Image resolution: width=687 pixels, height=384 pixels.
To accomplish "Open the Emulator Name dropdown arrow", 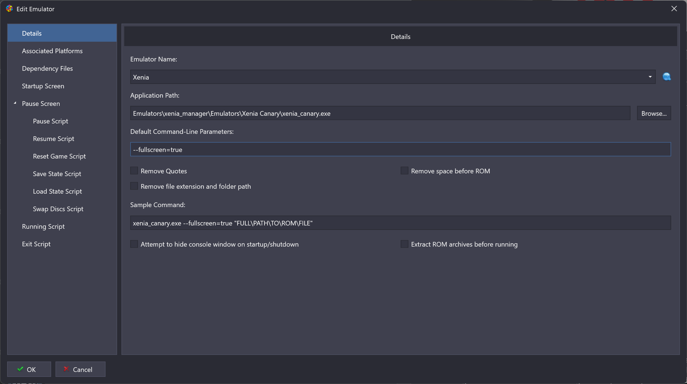I will 650,77.
